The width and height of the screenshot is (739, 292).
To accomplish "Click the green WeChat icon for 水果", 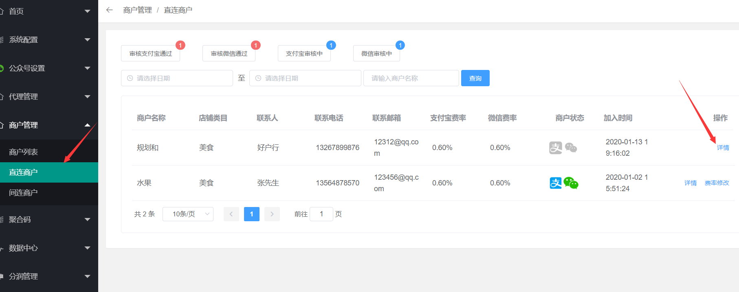I will (571, 183).
